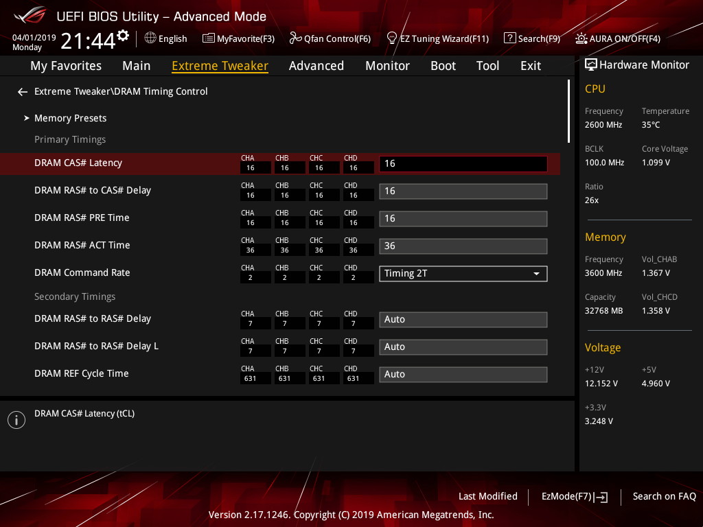Open MyFavorite(F3) shortcut
This screenshot has height=527, width=703.
(x=246, y=39)
